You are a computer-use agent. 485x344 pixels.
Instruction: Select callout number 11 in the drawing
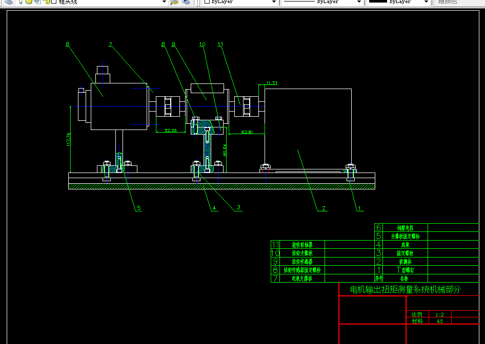(220, 44)
